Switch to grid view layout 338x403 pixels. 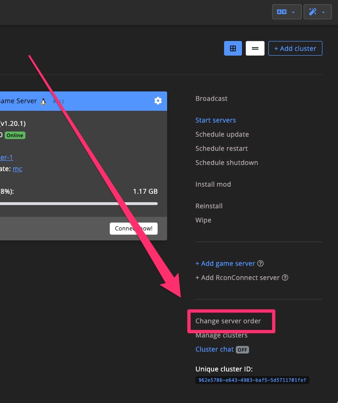[233, 49]
